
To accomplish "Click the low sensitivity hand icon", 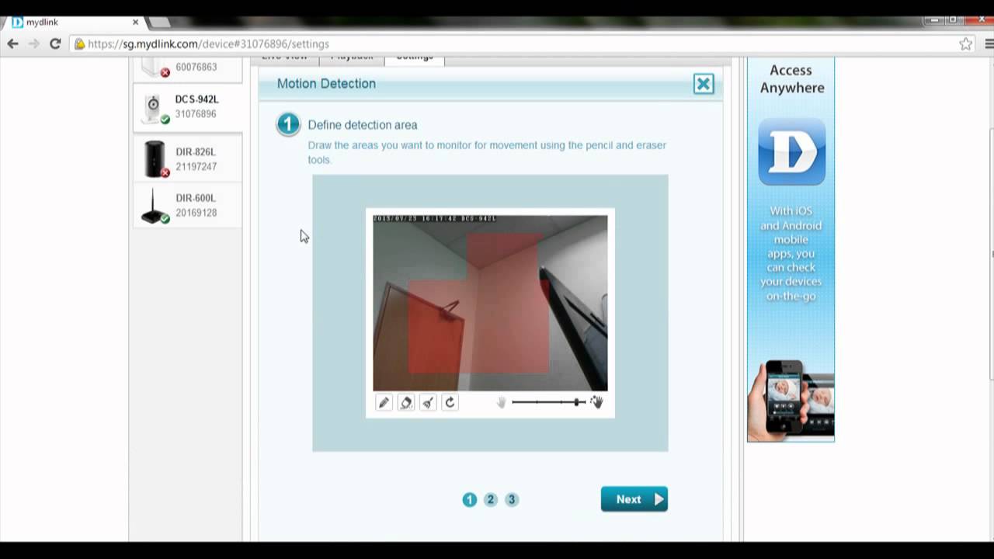I will (x=502, y=402).
